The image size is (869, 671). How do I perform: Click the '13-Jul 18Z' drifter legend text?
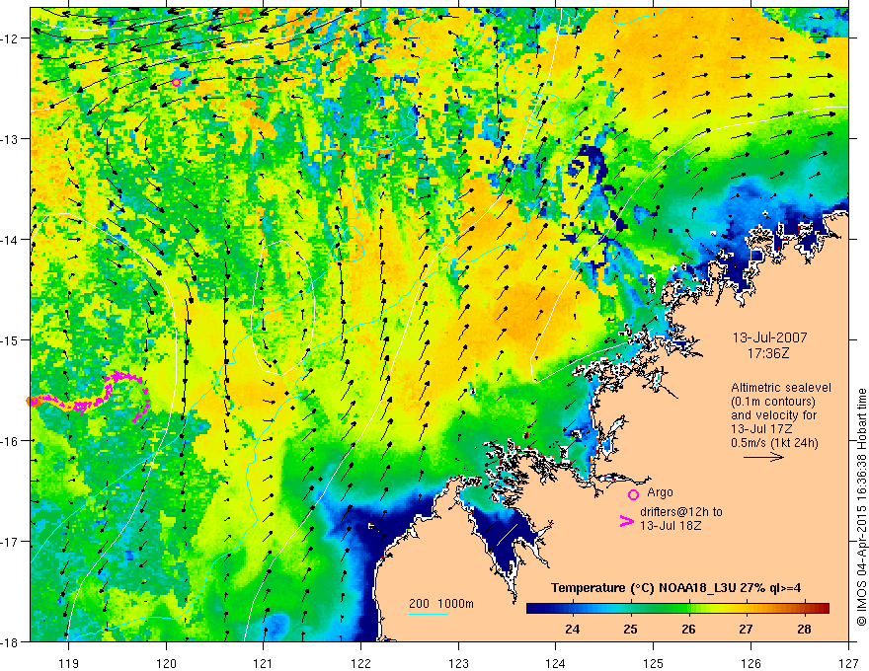(671, 525)
